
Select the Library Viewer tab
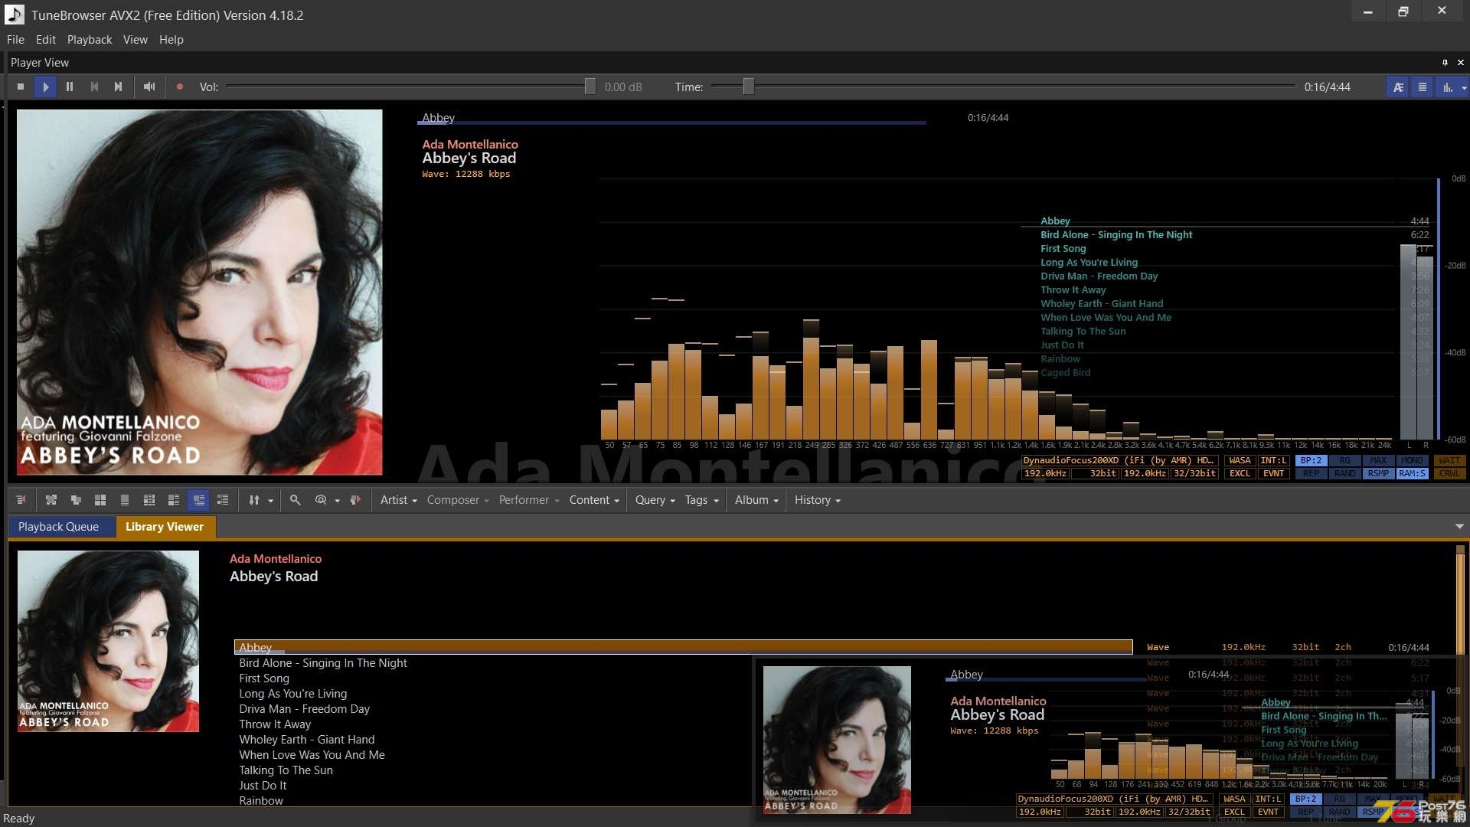(165, 527)
